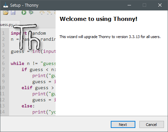Click the Setup installer icon in title bar
Screen dimensions: 168x132
(x=6, y=5)
